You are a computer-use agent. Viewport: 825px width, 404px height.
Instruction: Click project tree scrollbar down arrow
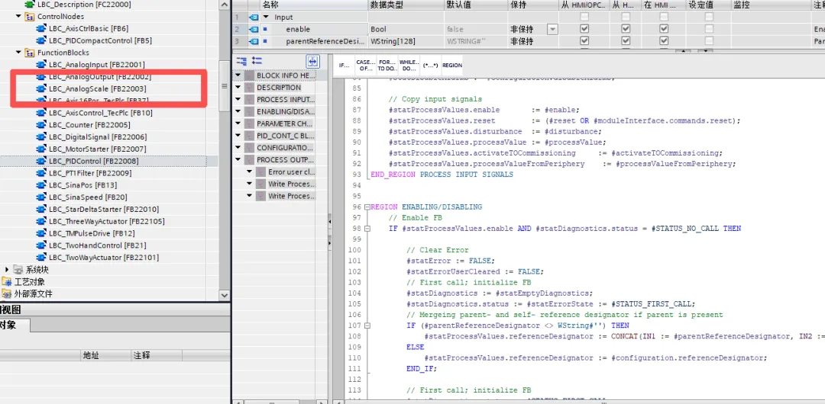coord(225,295)
